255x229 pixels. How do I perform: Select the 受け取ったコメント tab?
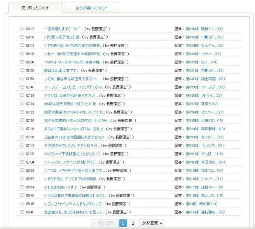(x=35, y=8)
